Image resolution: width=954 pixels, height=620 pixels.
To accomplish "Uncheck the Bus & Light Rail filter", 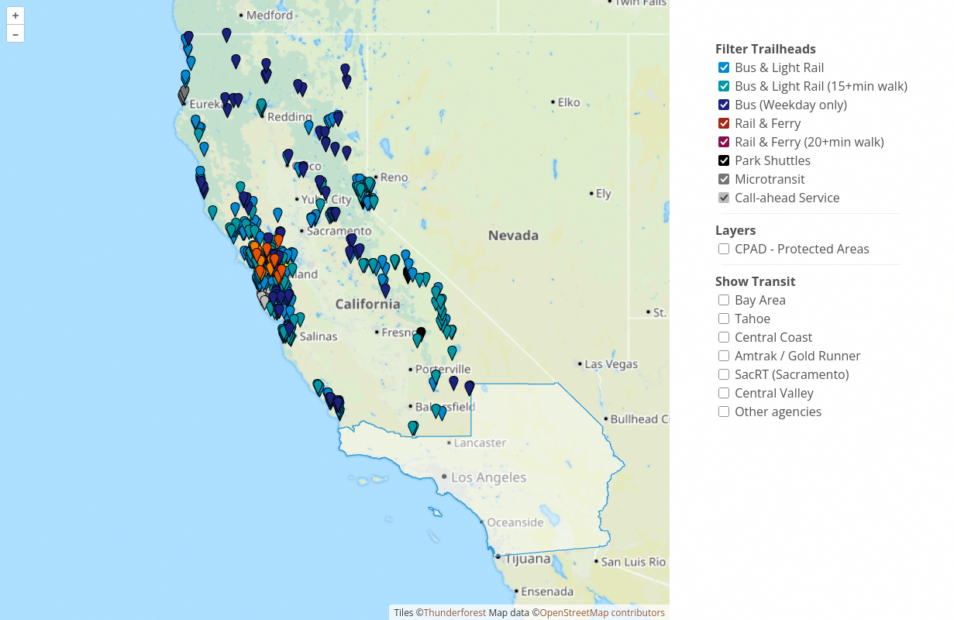I will [x=724, y=67].
